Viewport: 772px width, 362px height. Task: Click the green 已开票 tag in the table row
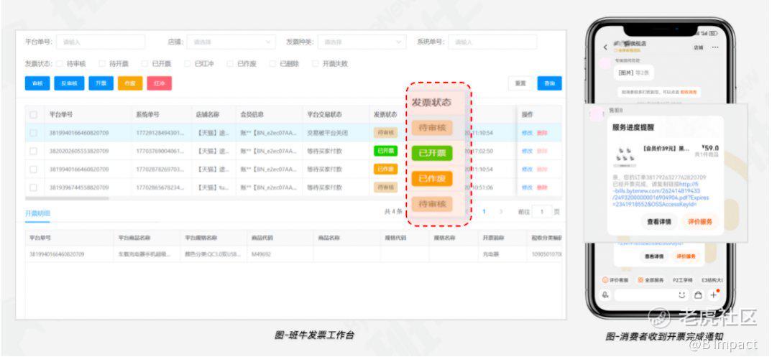tap(385, 151)
